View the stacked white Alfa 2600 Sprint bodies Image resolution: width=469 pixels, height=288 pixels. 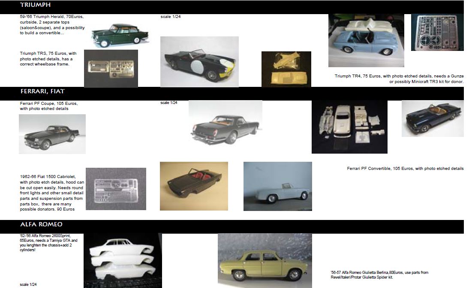pyautogui.click(x=123, y=261)
